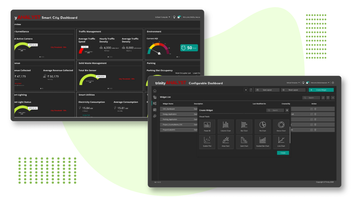Open Default Template dropdown in Configurable Dashboard
Screen dimensions: 352x197
tap(293, 83)
